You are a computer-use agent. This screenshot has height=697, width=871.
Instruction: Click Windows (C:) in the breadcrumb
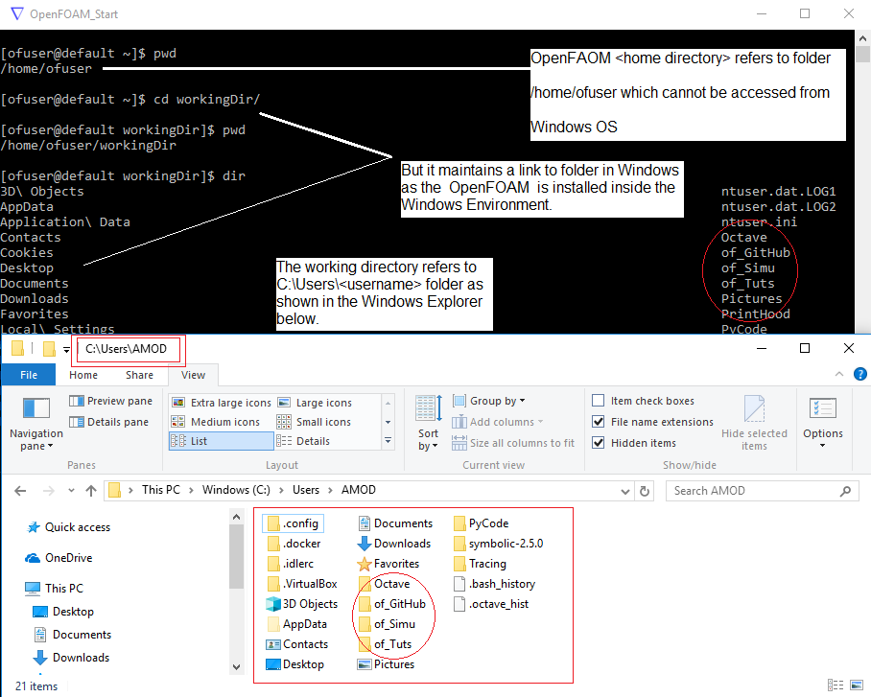[x=236, y=490]
